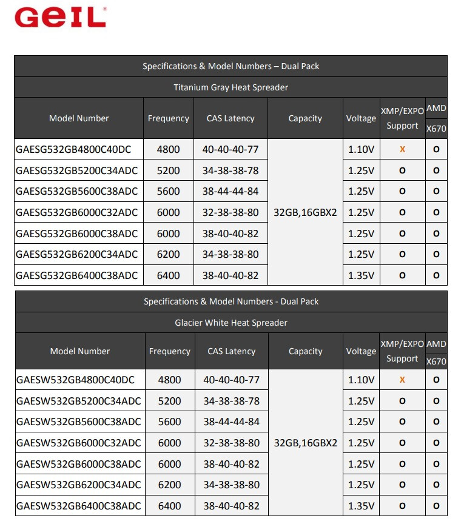Click the orange X in GAESG532GB4800C40DC row
Viewport: 461px width, 524px height.
[402, 149]
